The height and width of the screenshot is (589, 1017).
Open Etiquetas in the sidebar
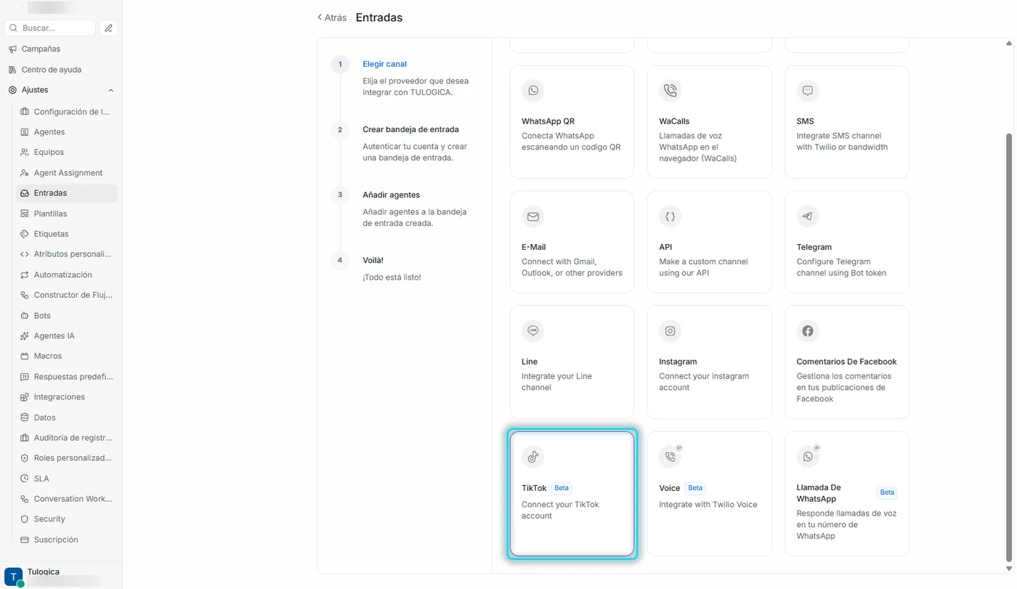point(66,234)
